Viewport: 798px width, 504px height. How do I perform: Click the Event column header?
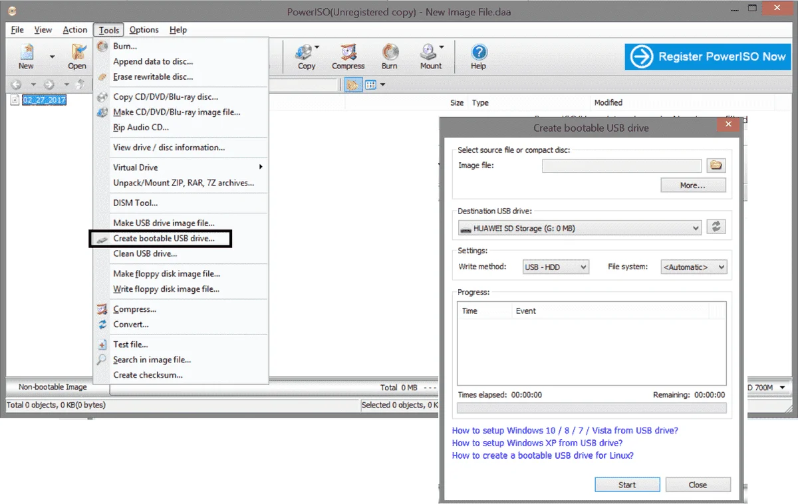click(526, 311)
